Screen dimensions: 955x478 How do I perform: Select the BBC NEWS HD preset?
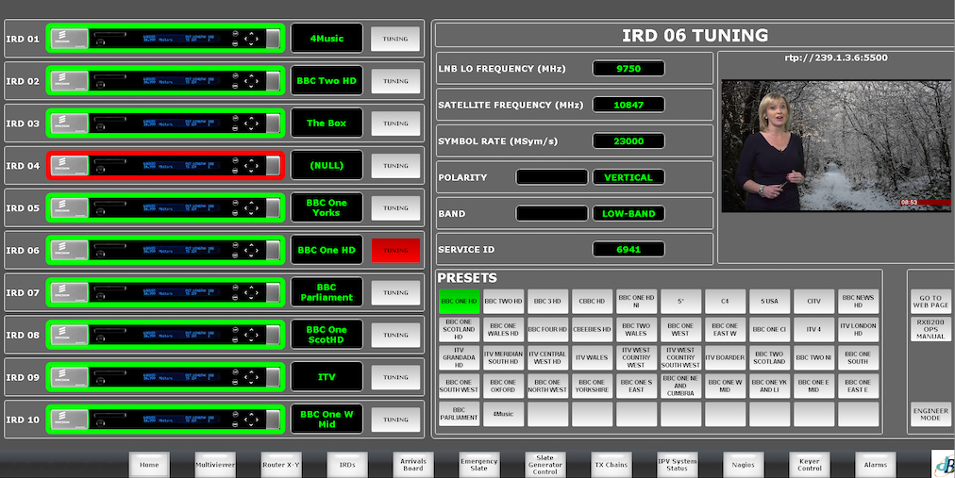[858, 301]
